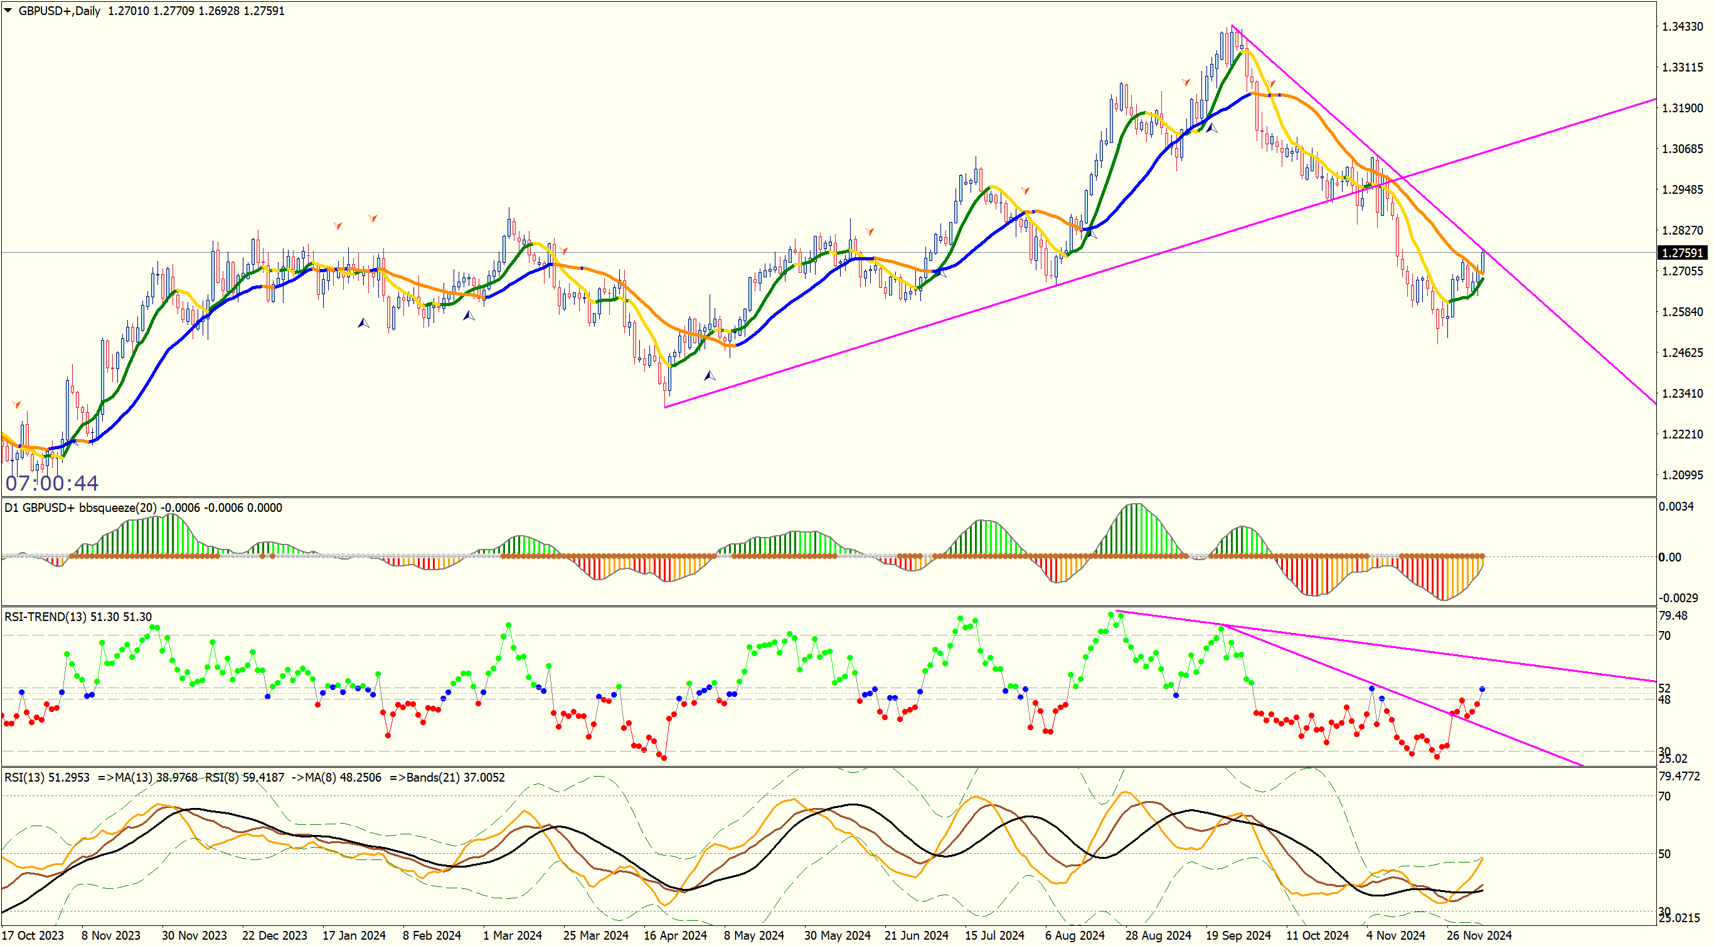Click orange arrow above late May 2024 candles
Image resolution: width=1714 pixels, height=946 pixels.
pyautogui.click(x=870, y=231)
